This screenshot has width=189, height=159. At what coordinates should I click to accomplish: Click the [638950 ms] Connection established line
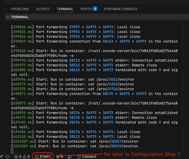click(94, 113)
